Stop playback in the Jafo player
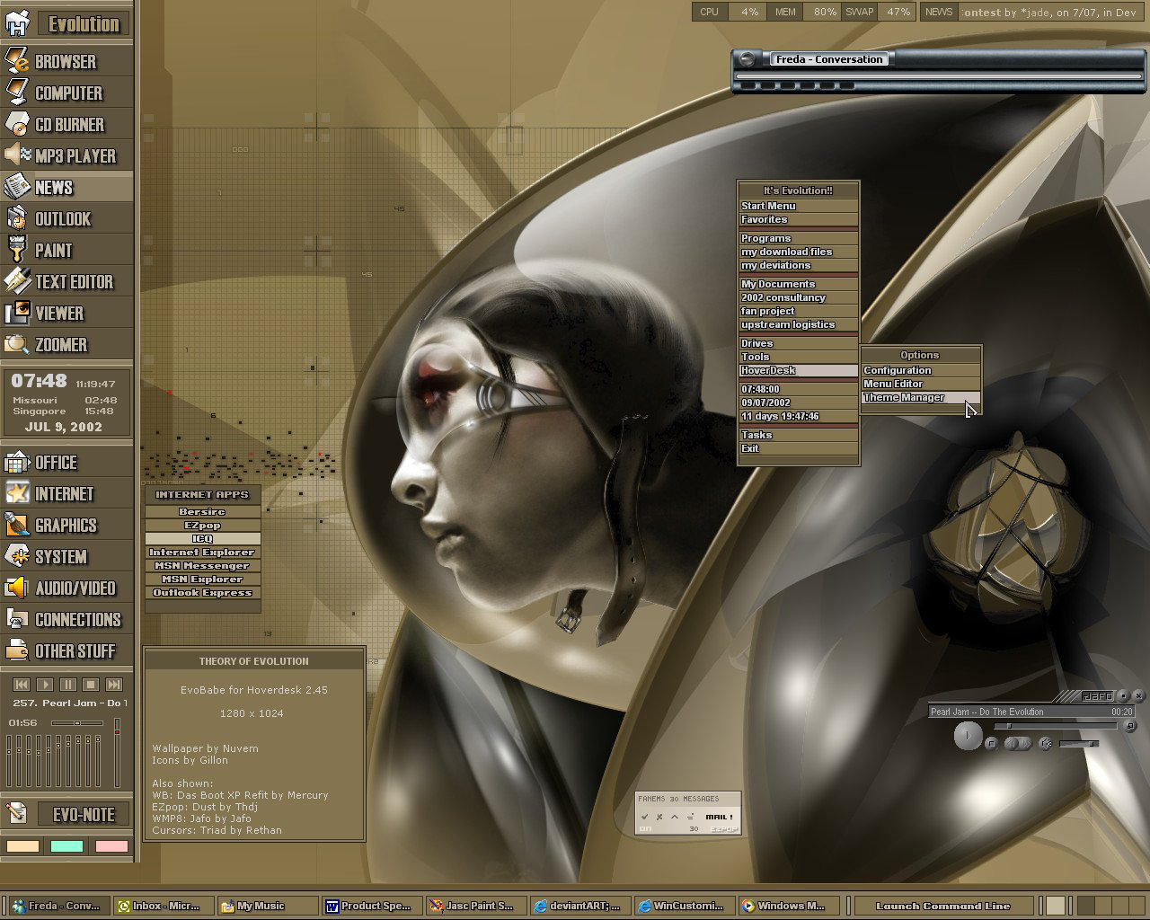This screenshot has height=920, width=1150. click(x=991, y=743)
